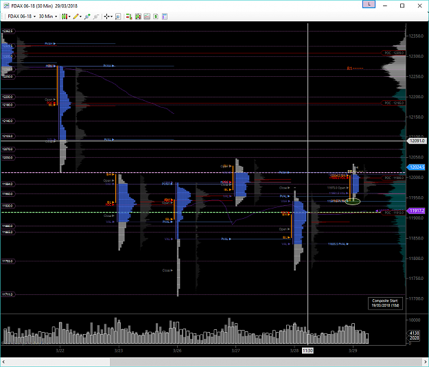Open the chart properties icon
Screen dimensions: 429x367
pyautogui.click(x=165, y=16)
